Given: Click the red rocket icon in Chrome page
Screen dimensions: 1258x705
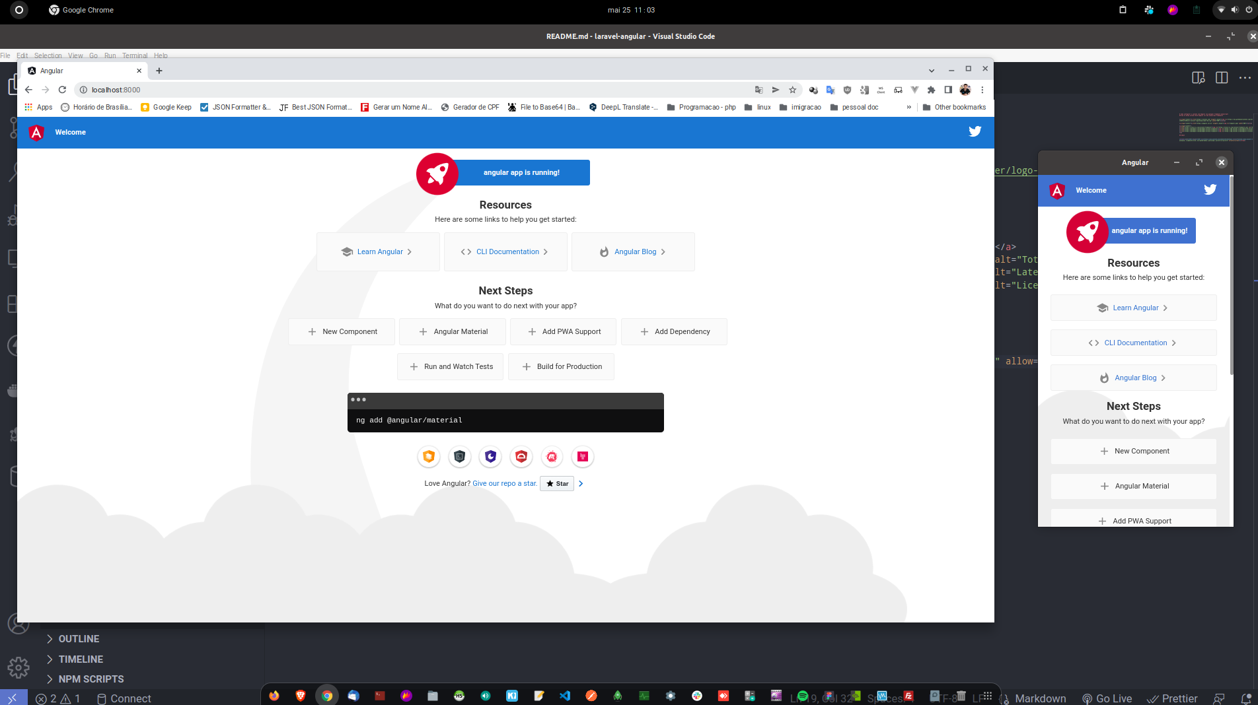Looking at the screenshot, I should coord(437,174).
